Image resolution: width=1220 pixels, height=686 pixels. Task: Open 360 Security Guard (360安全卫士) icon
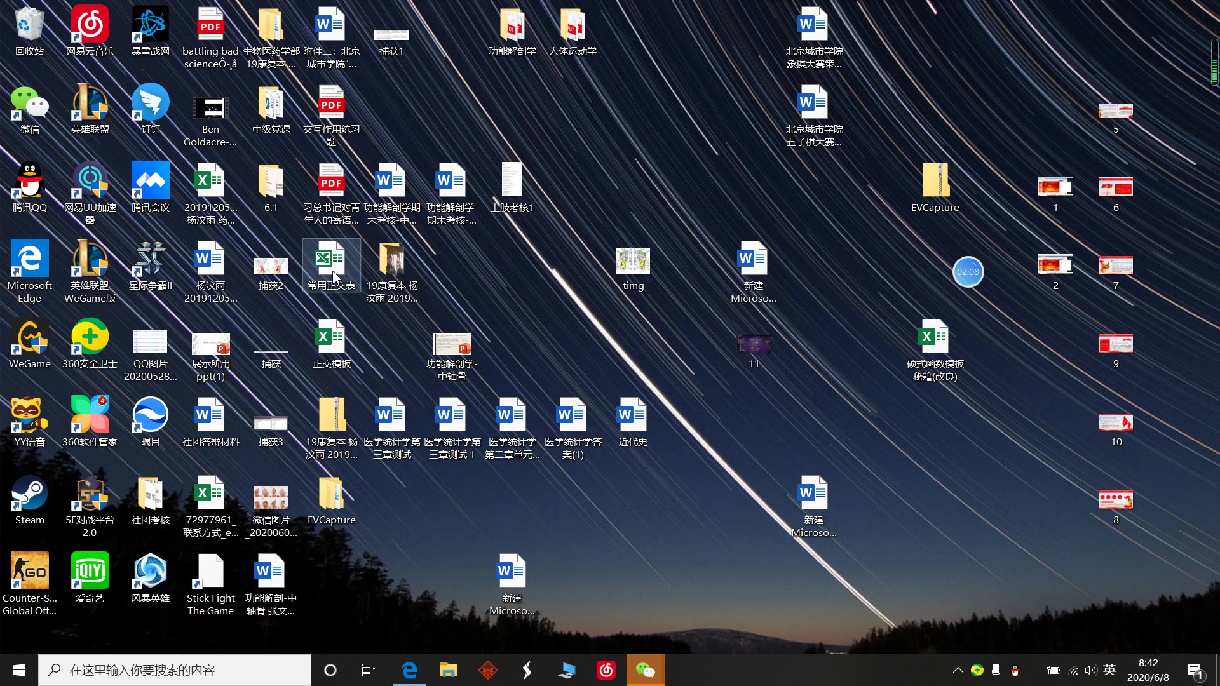tap(90, 344)
